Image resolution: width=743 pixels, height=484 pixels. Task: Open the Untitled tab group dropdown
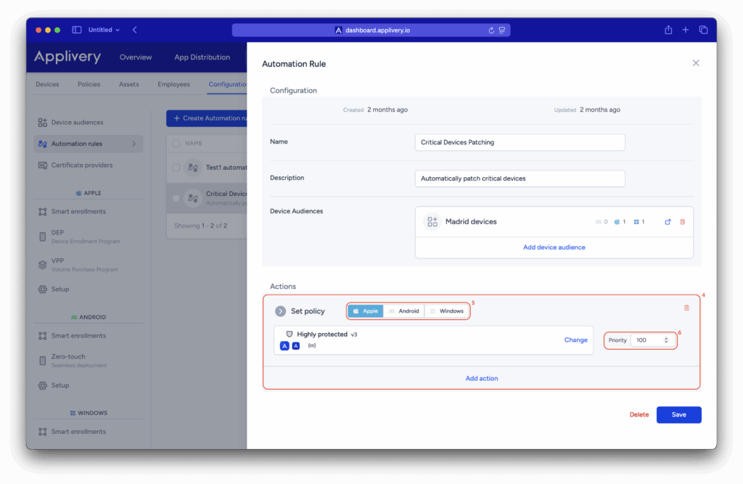(x=104, y=30)
